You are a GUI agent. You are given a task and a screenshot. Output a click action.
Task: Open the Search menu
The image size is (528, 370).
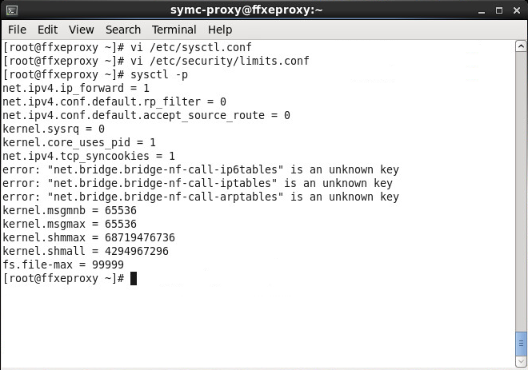tap(123, 30)
